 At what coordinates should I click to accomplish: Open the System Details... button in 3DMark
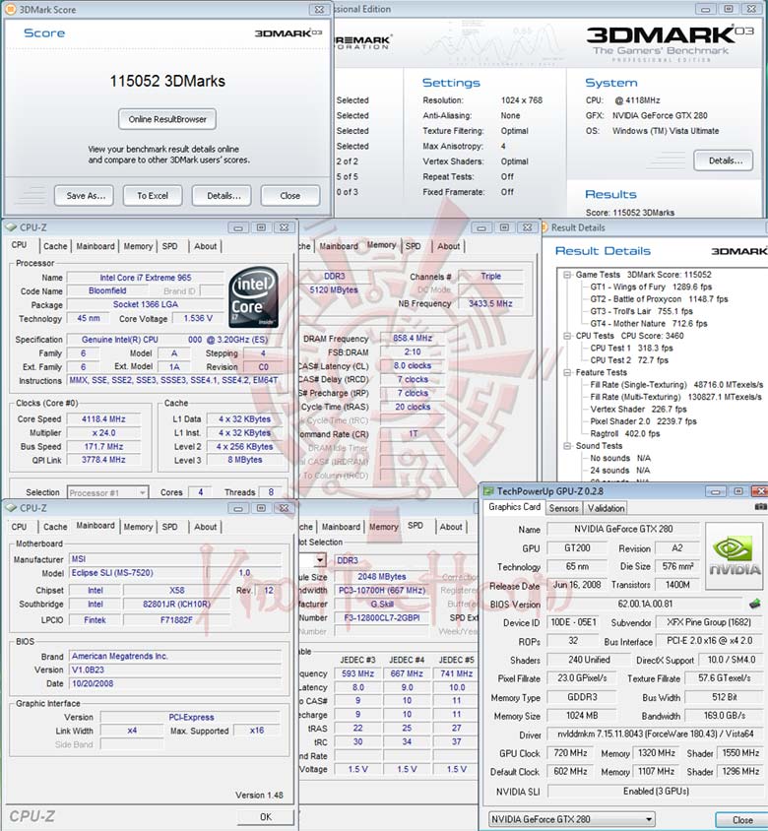coord(724,160)
